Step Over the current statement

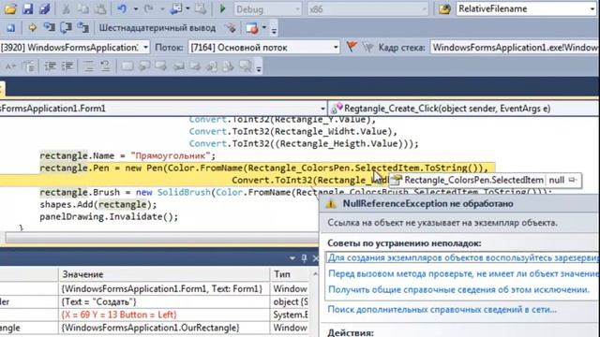pos(66,27)
